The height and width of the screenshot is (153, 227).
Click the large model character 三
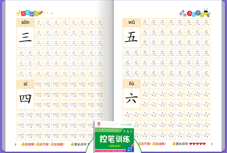pyautogui.click(x=25, y=37)
